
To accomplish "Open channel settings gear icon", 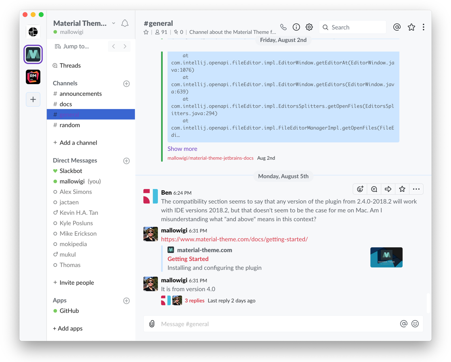I will click(x=309, y=27).
